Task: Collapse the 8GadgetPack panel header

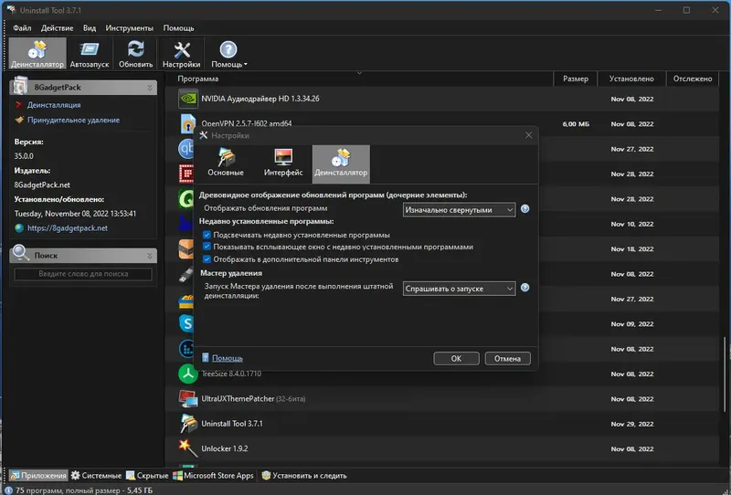Action: coord(150,88)
